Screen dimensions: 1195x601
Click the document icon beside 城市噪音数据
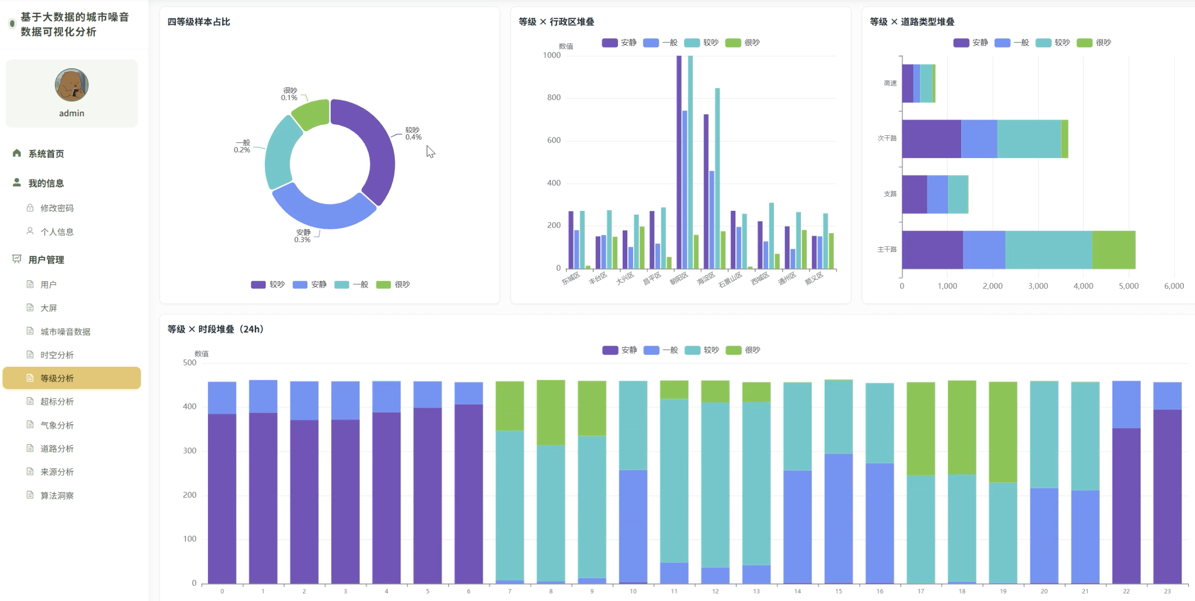coord(30,331)
